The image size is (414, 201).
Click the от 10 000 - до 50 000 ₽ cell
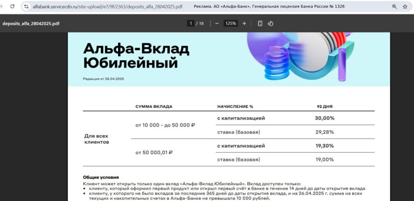pyautogui.click(x=165, y=125)
